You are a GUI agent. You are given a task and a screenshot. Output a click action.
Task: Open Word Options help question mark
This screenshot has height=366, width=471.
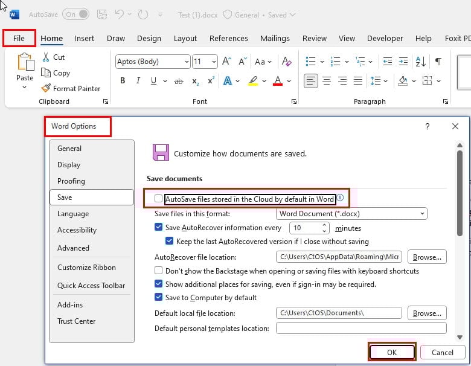point(427,126)
